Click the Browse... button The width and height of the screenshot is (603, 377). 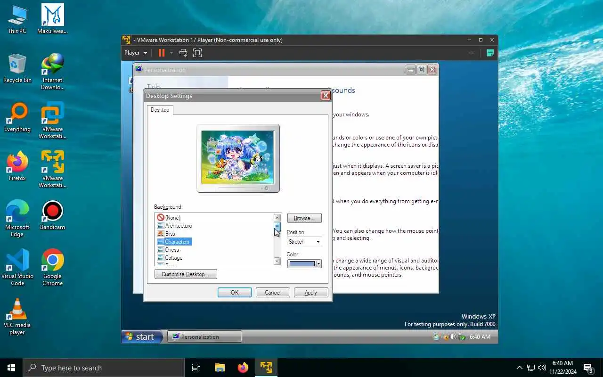[x=304, y=218]
